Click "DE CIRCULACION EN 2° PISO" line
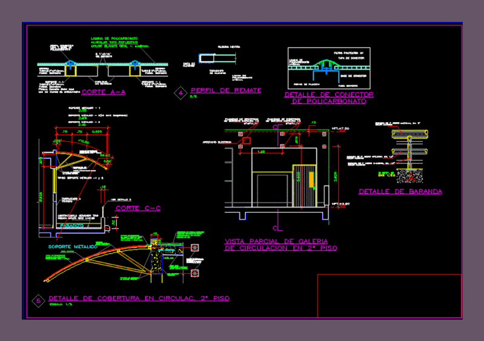484x341 pixels. (x=281, y=248)
